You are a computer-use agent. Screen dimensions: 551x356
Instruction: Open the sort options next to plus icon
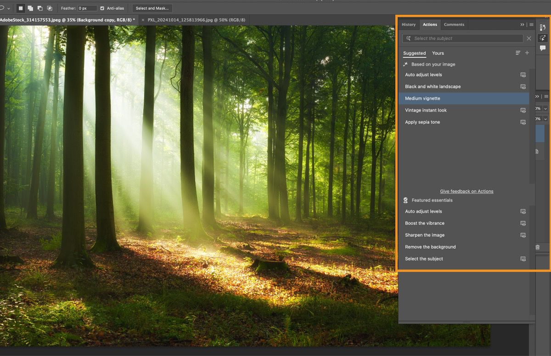pos(518,53)
